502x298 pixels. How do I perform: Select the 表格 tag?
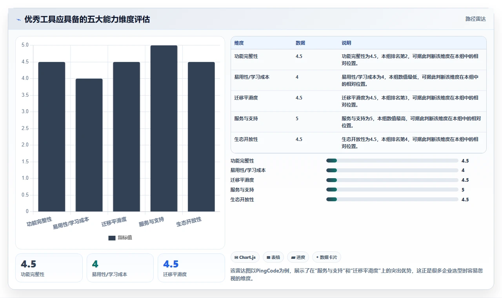point(273,257)
